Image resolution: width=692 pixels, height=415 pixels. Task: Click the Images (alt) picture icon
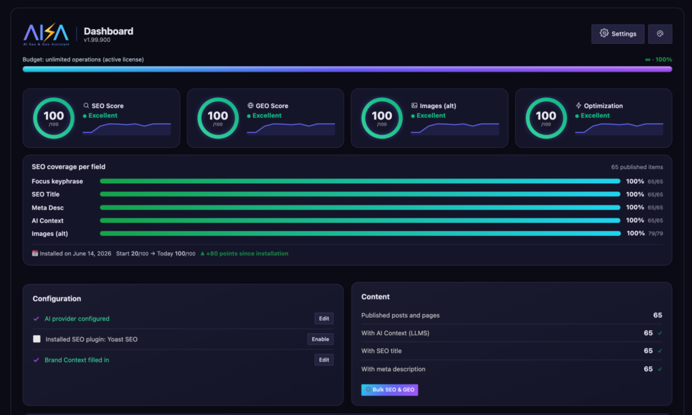click(414, 105)
